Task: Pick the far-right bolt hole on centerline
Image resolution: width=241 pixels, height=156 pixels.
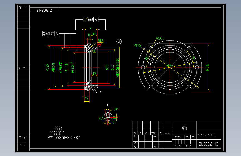Action: (197, 67)
